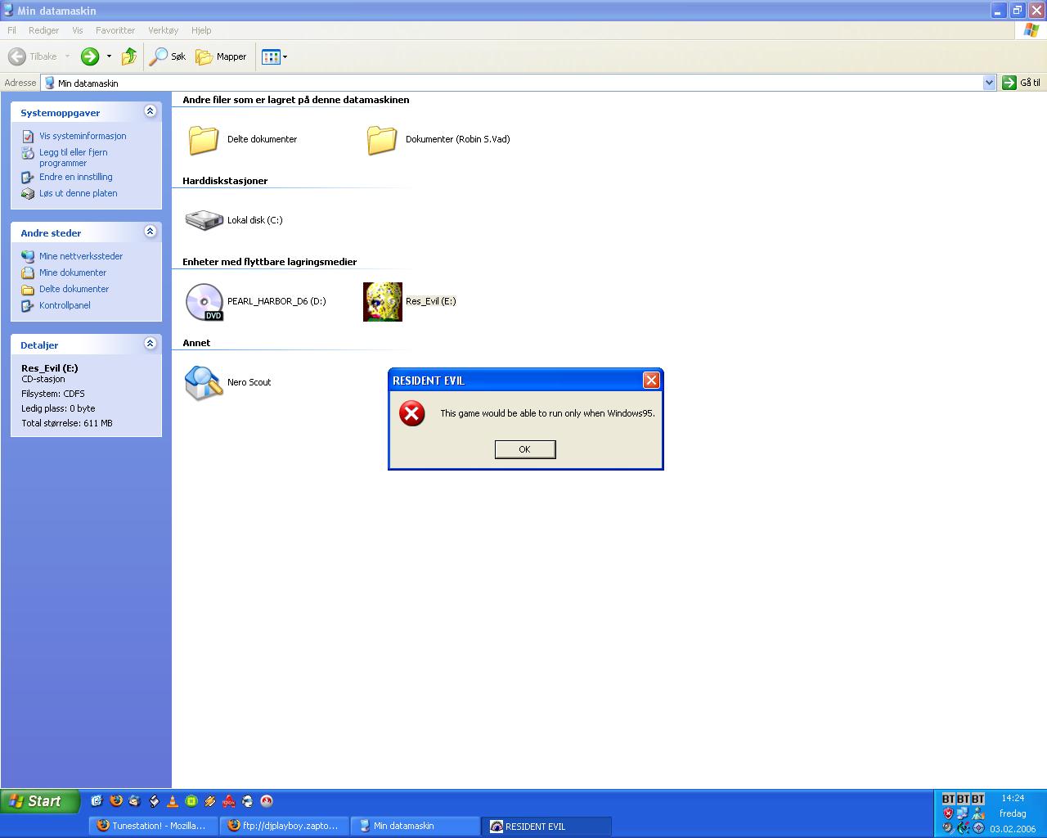The height and width of the screenshot is (838, 1047).
Task: Close the RESIDENT EVIL error dialog
Action: click(x=651, y=380)
